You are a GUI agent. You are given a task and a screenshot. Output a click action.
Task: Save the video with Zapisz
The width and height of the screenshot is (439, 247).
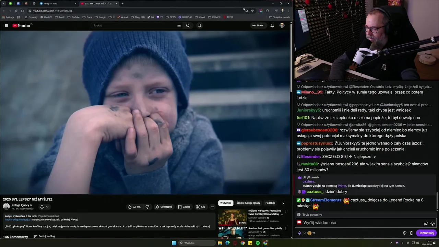click(184, 207)
